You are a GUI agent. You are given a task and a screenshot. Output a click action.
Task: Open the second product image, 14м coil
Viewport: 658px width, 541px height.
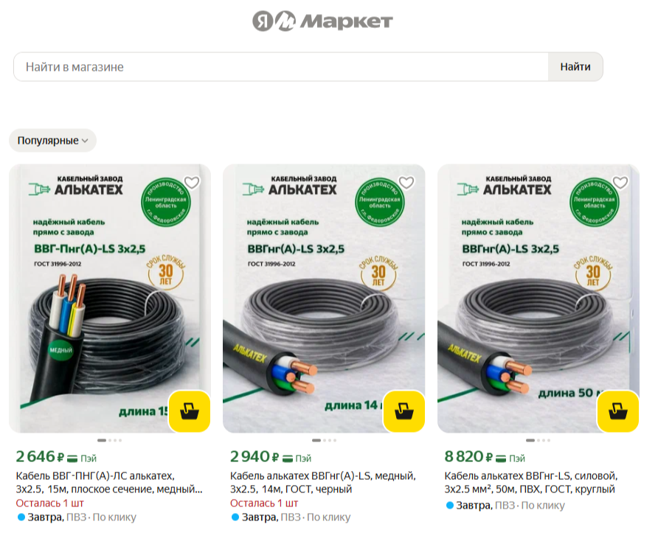click(x=324, y=299)
